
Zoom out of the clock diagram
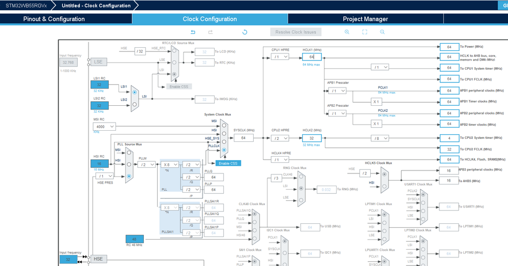coord(382,32)
